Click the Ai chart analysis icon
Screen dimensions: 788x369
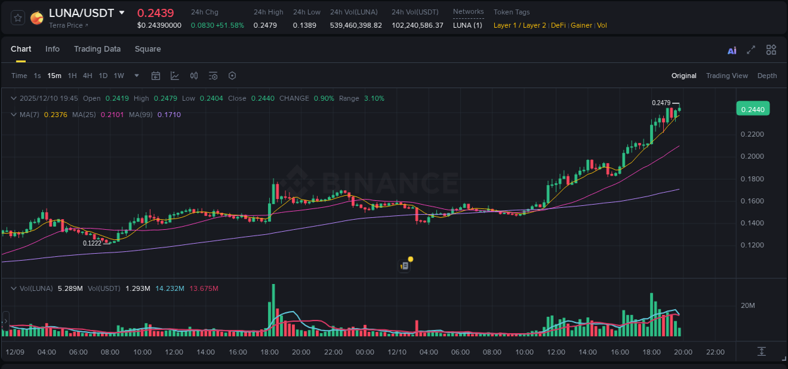(x=732, y=49)
